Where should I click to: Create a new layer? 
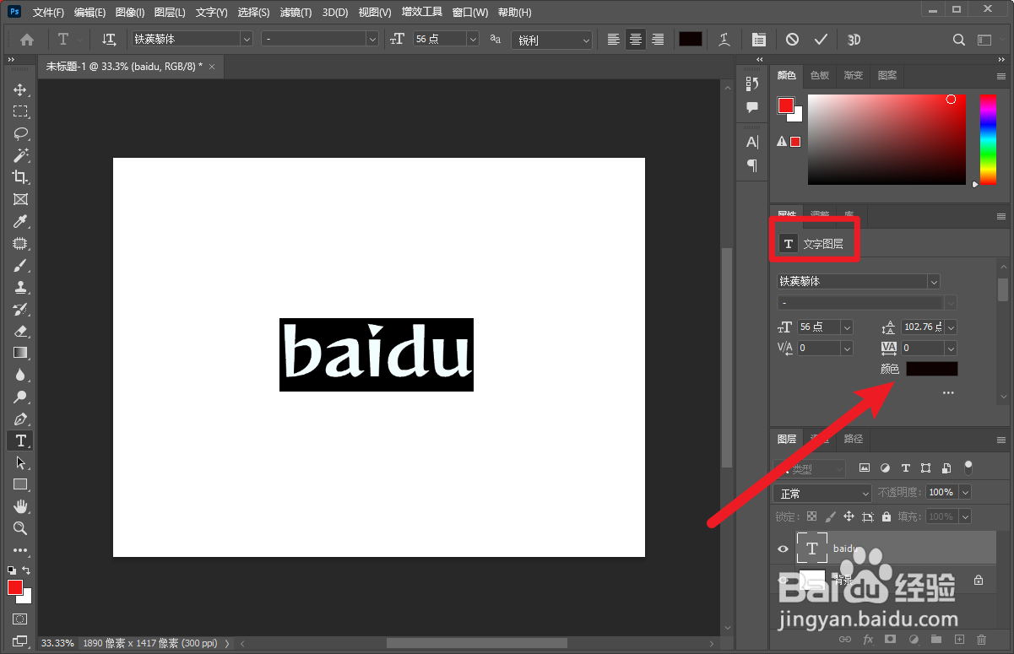point(958,640)
